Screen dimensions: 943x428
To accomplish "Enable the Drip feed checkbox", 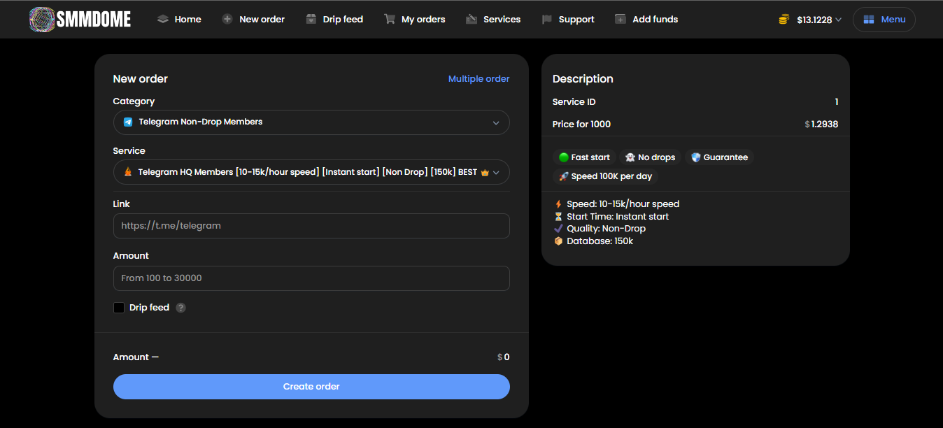I will point(119,308).
